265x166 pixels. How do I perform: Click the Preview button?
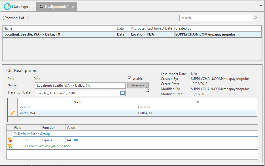(138, 85)
